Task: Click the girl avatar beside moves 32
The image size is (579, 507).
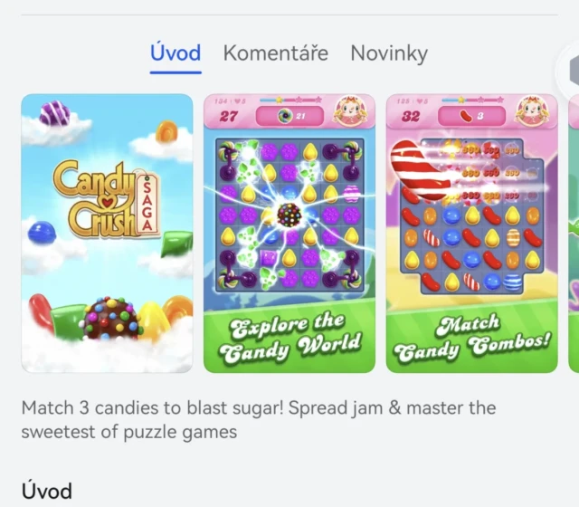Action: (532, 110)
